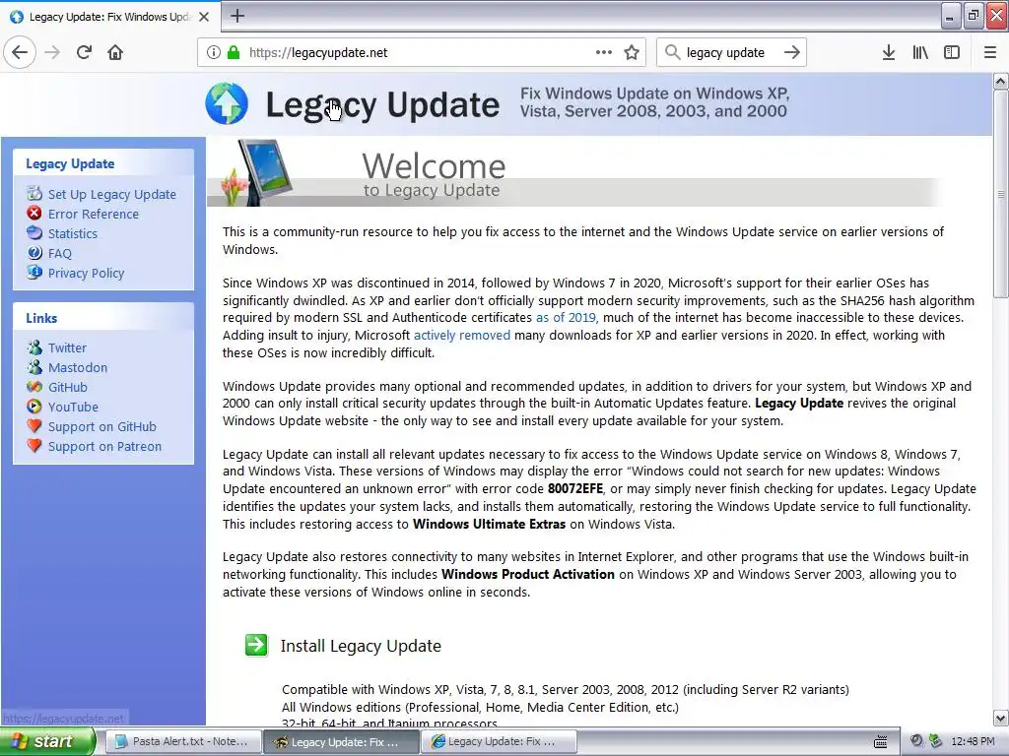This screenshot has width=1009, height=756.
Task: Toggle the sidebar view
Action: pyautogui.click(x=952, y=52)
